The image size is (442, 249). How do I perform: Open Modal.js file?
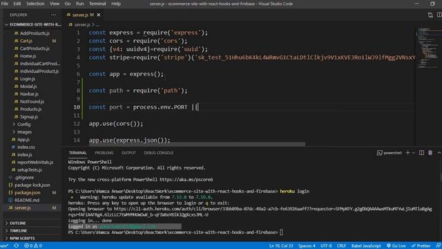coord(28,86)
